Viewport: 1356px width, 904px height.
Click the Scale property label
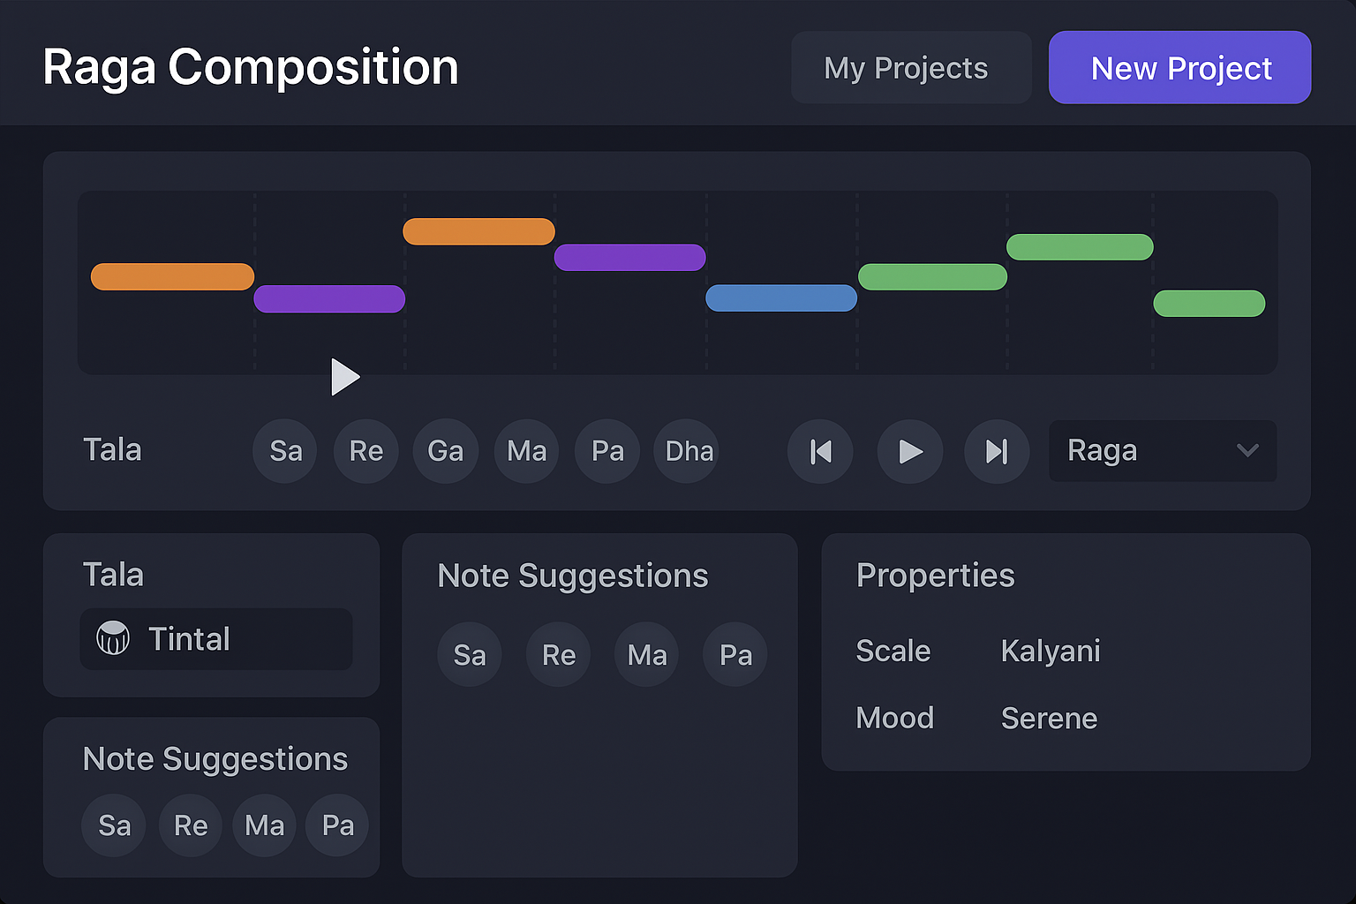(893, 652)
